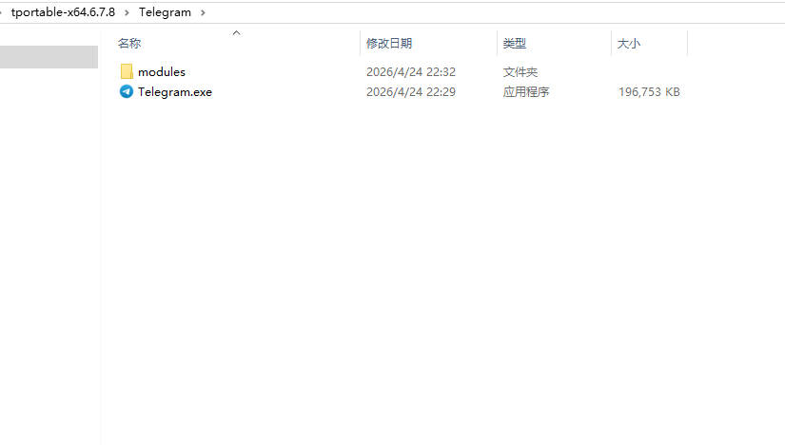
Task: Click the 2026/4/24 22:32 date cell
Action: [411, 72]
